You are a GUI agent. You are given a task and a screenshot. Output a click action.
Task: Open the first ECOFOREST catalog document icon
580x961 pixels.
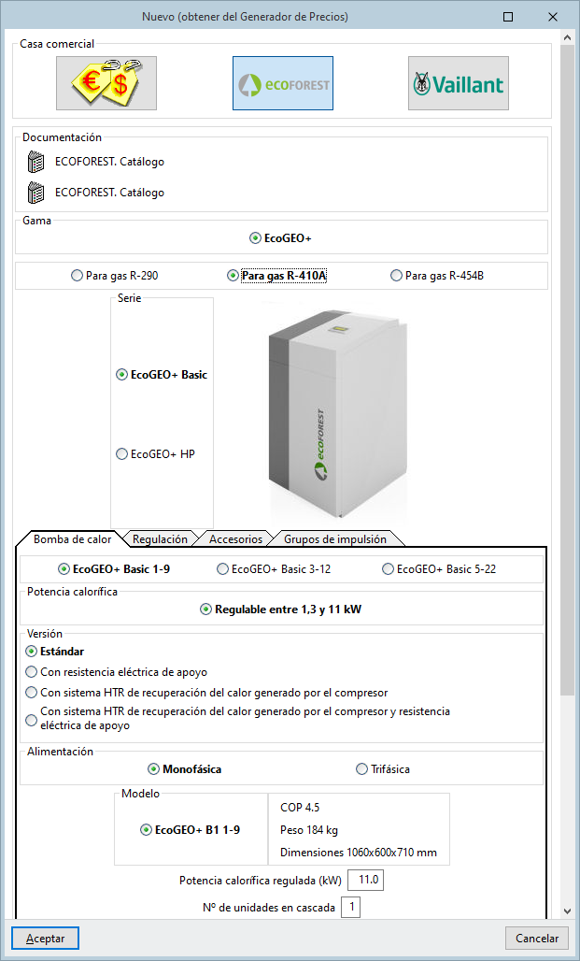36,163
